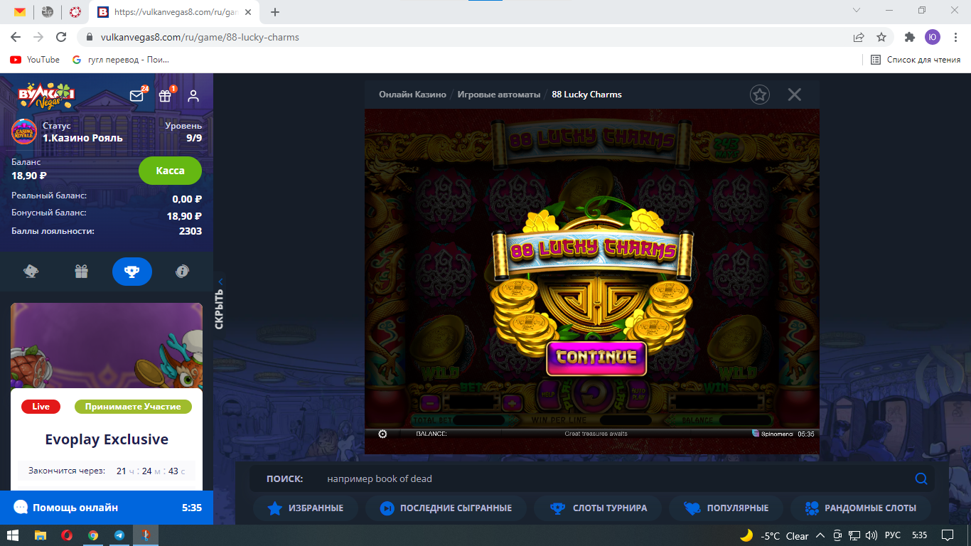Go back in browser history
The width and height of the screenshot is (971, 546).
pos(16,37)
